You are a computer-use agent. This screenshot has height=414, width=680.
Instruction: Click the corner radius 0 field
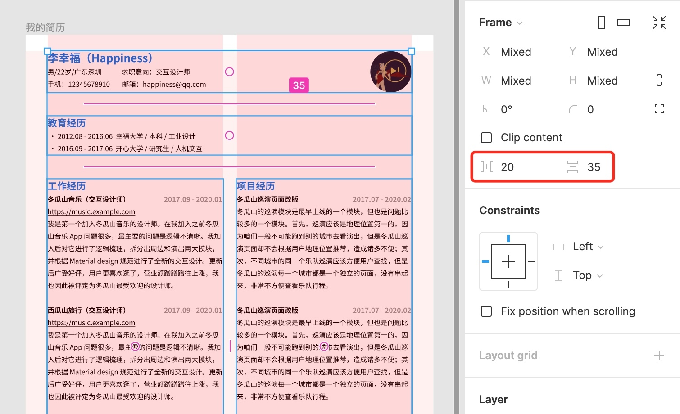click(590, 109)
